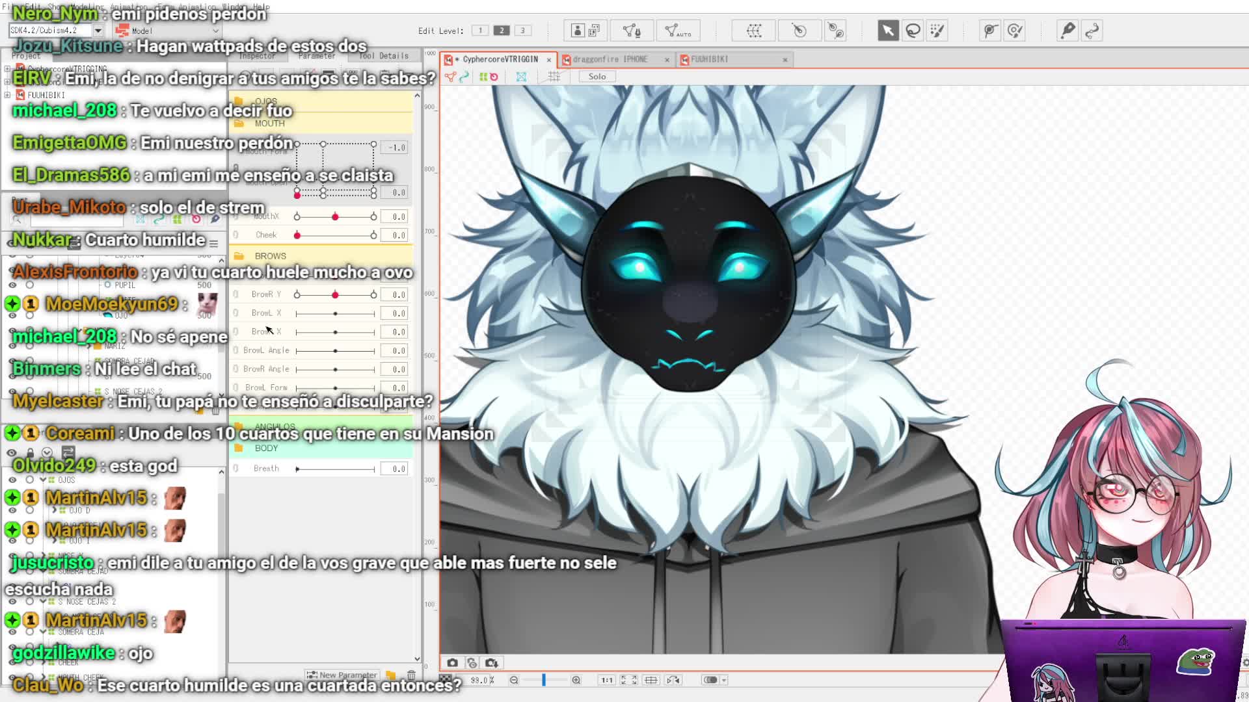The image size is (1249, 702).
Task: Collapse the BROWS parameter group
Action: coord(238,256)
